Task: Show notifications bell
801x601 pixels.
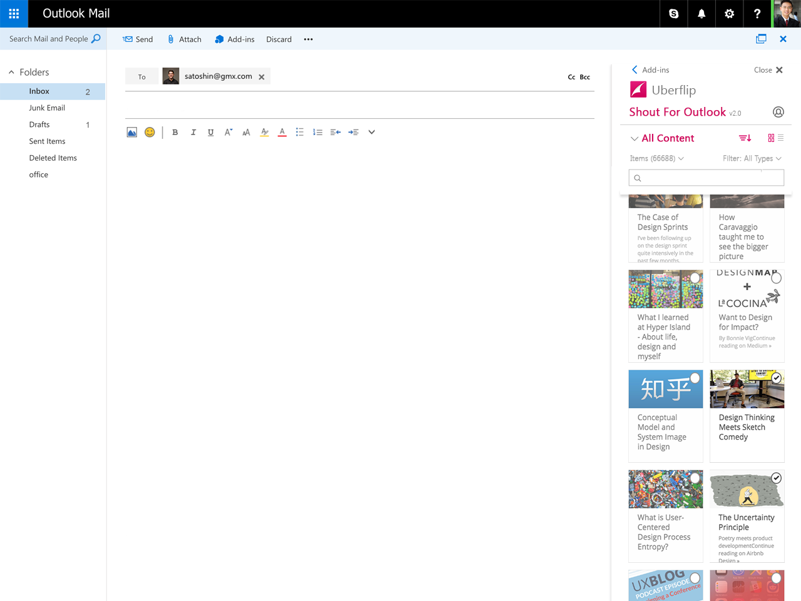Action: pyautogui.click(x=702, y=13)
